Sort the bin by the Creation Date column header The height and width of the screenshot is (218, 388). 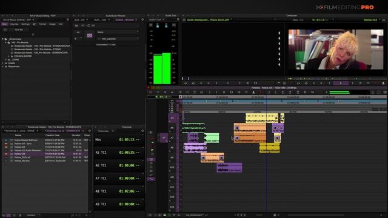click(52, 136)
